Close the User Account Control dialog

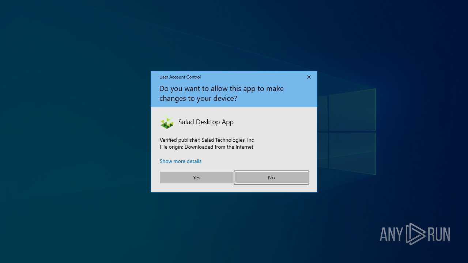point(309,77)
